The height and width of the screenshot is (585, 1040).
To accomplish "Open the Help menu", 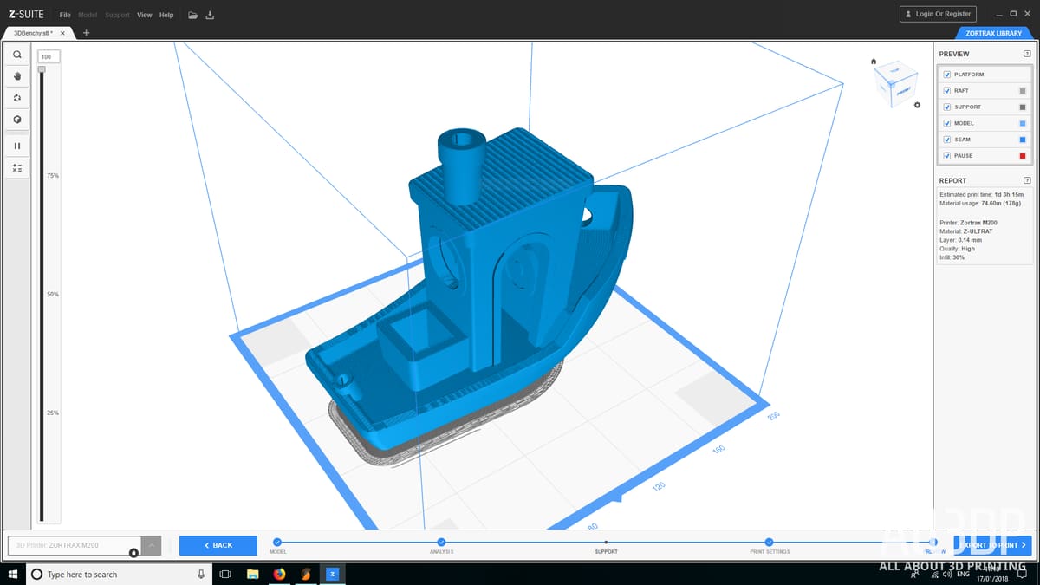I will click(166, 15).
